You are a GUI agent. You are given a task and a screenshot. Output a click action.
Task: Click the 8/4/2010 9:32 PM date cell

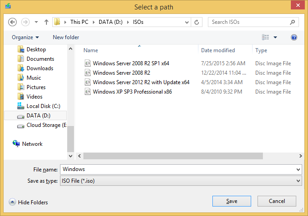221,91
